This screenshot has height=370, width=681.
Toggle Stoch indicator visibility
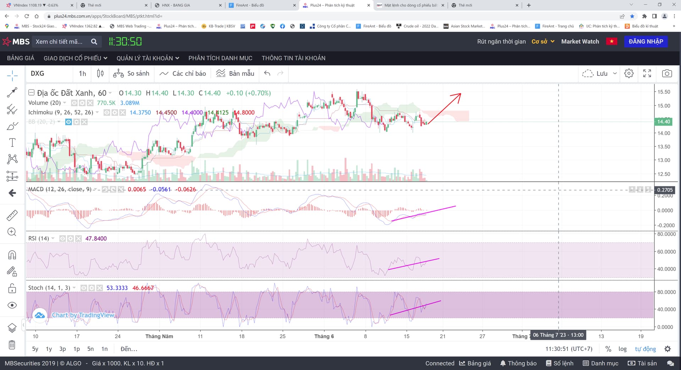[x=84, y=288]
